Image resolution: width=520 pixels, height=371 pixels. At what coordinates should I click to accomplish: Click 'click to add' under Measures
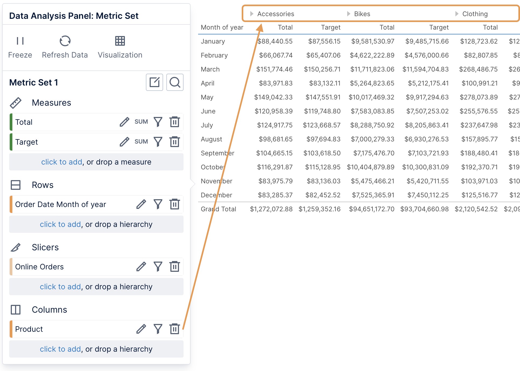coord(61,162)
